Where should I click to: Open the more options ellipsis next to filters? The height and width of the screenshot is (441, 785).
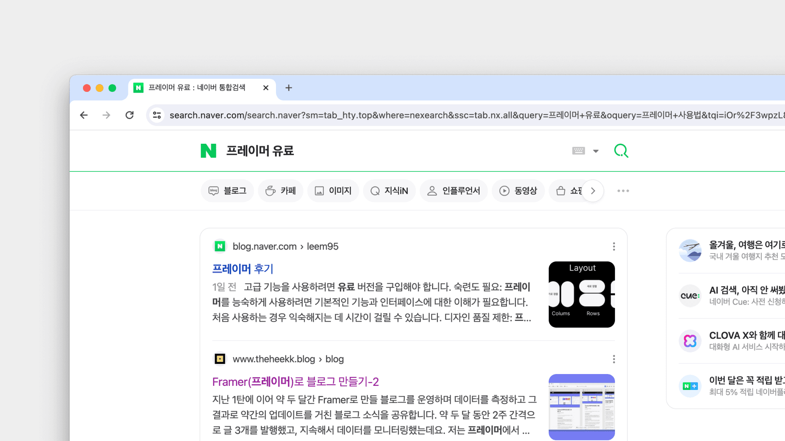623,191
